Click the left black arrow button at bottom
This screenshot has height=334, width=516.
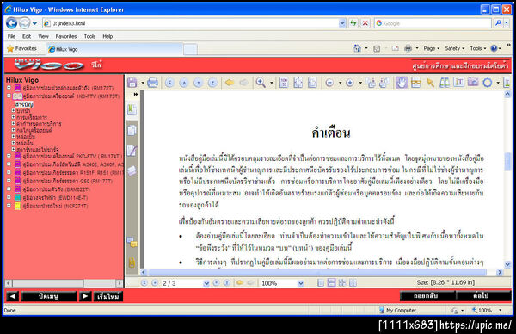click(x=13, y=296)
